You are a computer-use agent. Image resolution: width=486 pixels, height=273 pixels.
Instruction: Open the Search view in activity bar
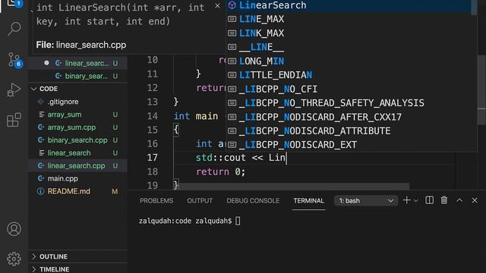click(x=14, y=29)
